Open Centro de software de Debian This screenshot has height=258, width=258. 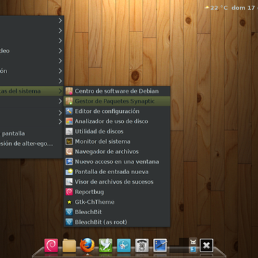(117, 91)
